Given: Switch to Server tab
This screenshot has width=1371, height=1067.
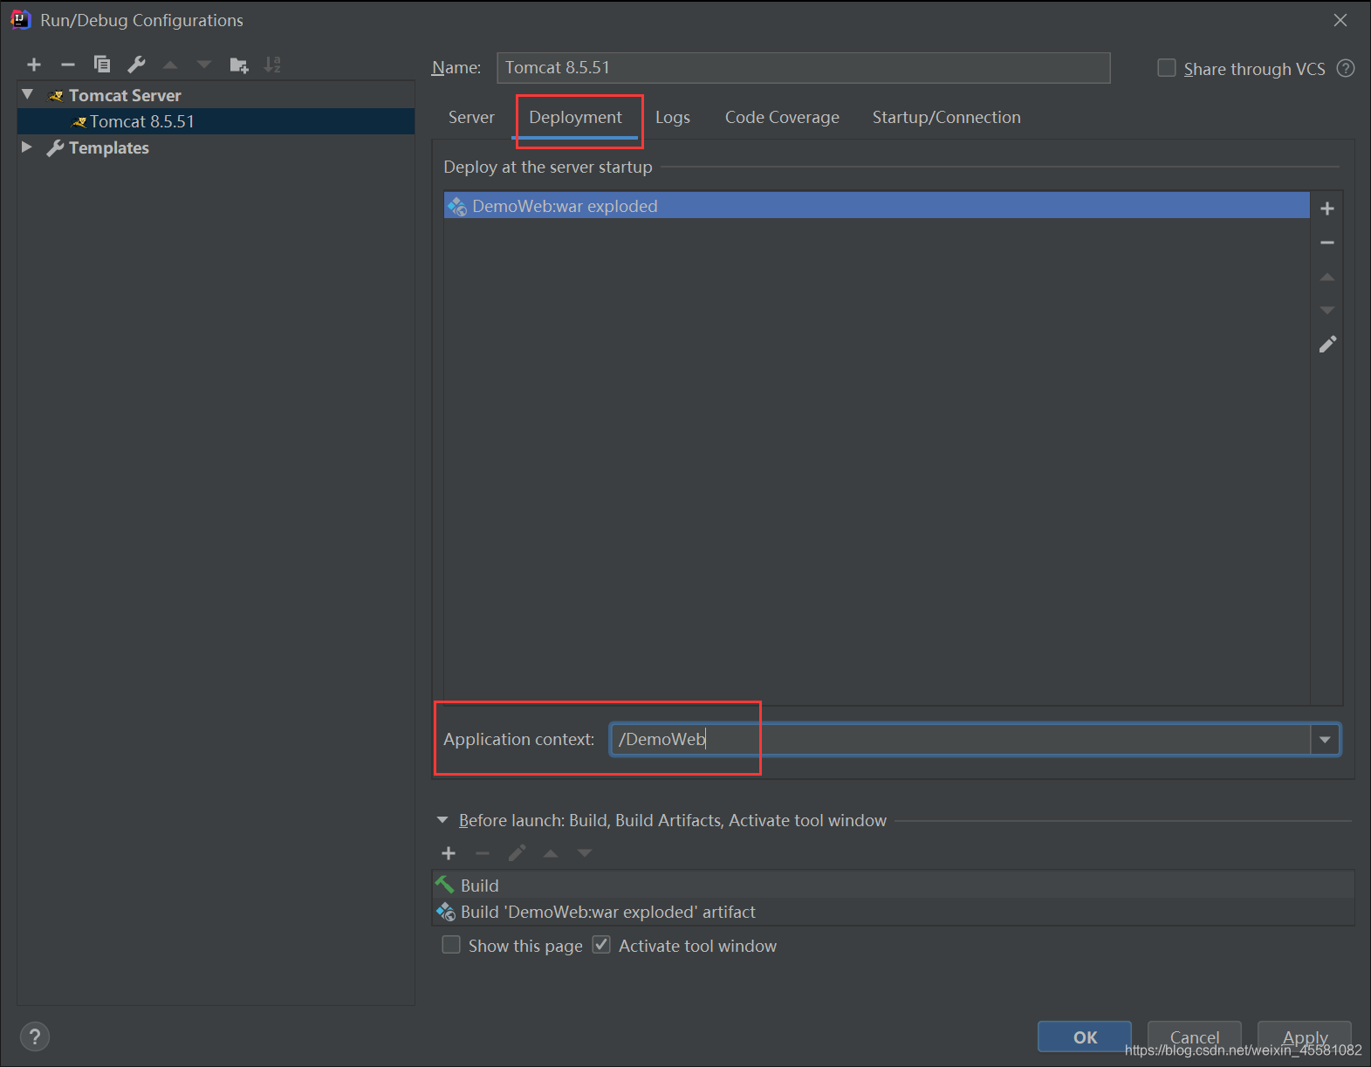Looking at the screenshot, I should tap(471, 117).
